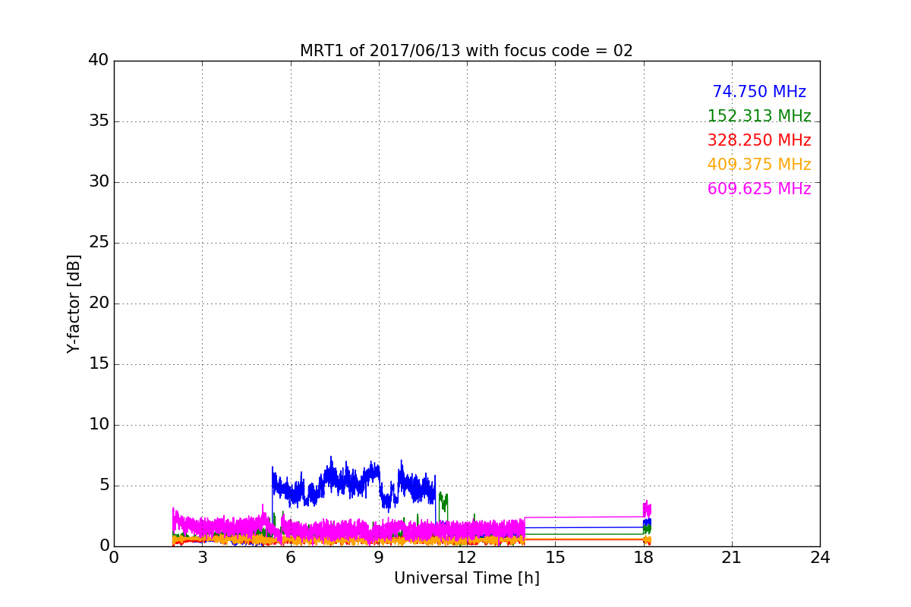Click the x-axis tick label 21
911x607 pixels.
[732, 558]
